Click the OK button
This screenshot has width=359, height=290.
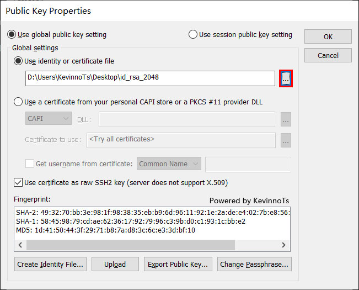click(328, 36)
